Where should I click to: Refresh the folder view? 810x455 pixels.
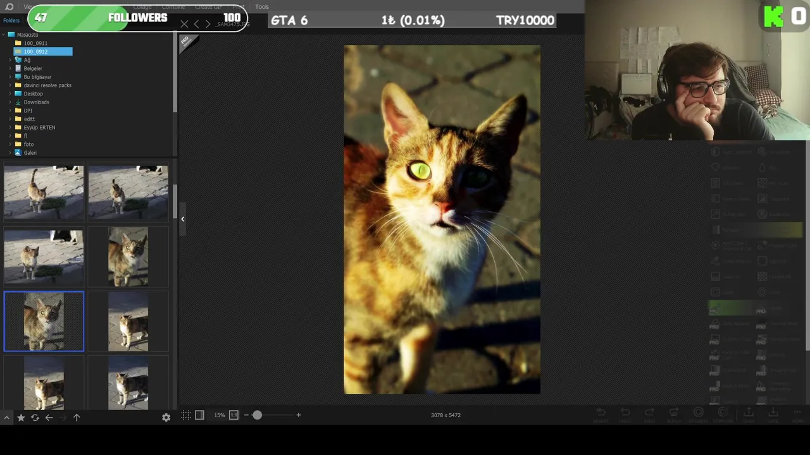tap(35, 418)
